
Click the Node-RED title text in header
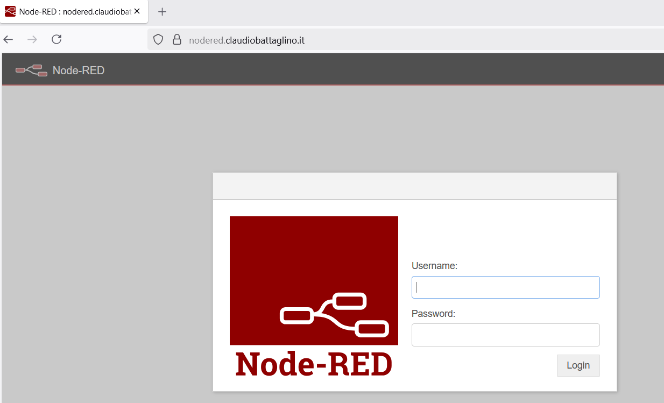(79, 70)
